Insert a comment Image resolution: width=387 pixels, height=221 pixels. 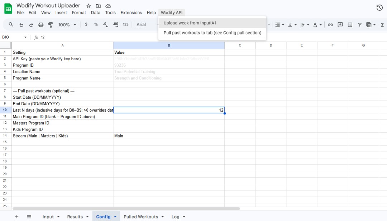pos(340,24)
